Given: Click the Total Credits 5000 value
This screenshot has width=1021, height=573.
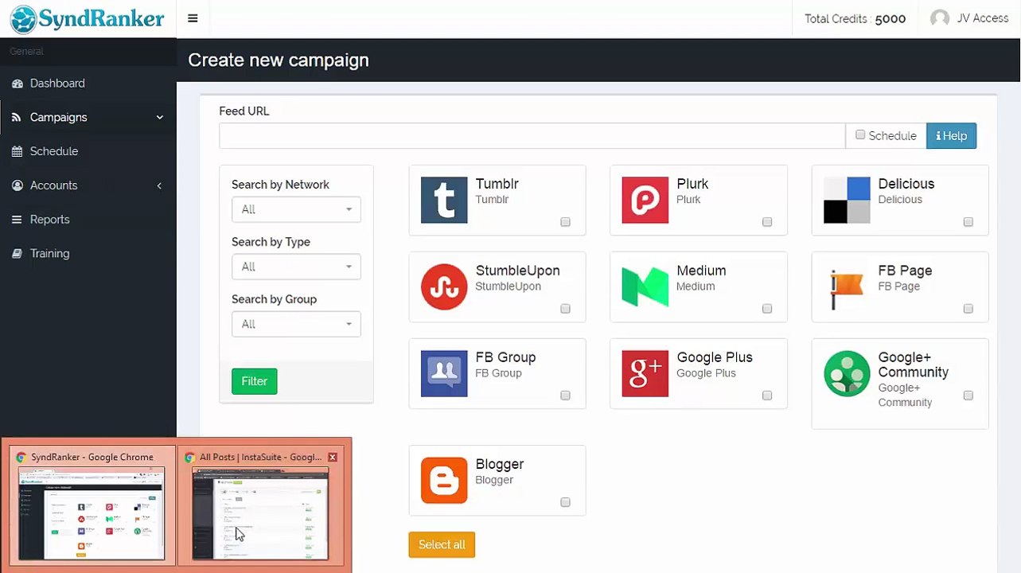Looking at the screenshot, I should [890, 19].
